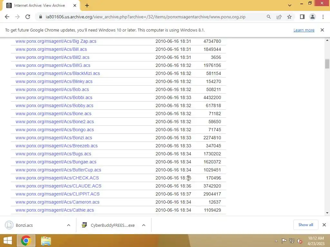Screen dimensions: 330x247
Task: Toggle the Chrome side panel
Action: pos(302,17)
